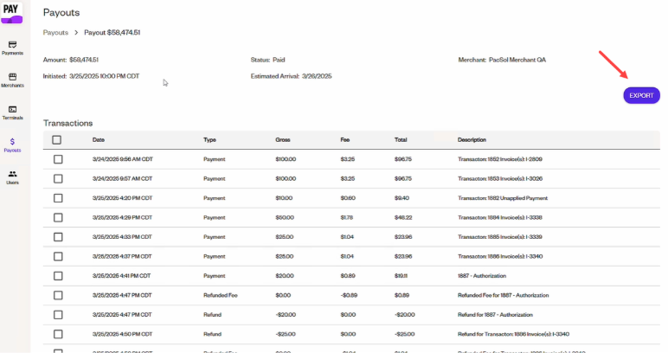The image size is (668, 353).
Task: Click the breadcrumb chevron separator
Action: (76, 32)
